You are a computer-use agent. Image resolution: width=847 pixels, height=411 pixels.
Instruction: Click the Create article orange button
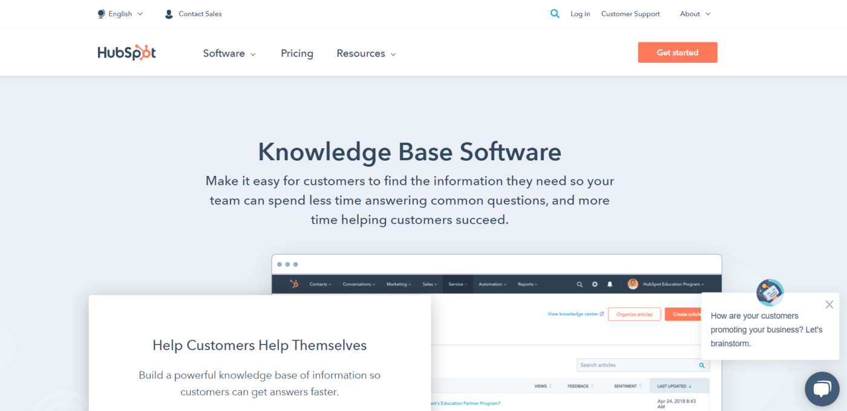pyautogui.click(x=684, y=314)
